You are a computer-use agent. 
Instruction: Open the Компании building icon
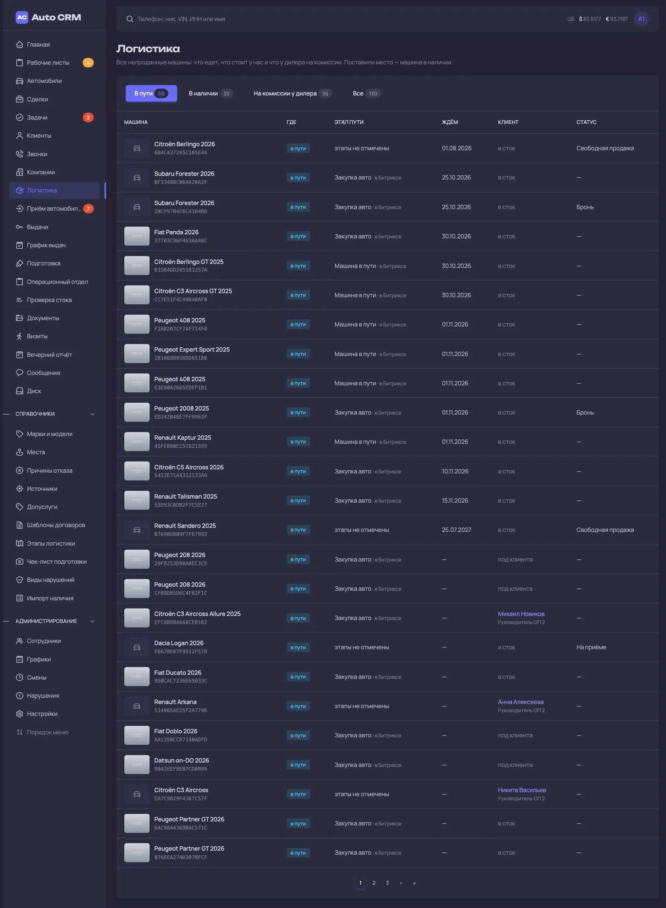click(x=19, y=172)
